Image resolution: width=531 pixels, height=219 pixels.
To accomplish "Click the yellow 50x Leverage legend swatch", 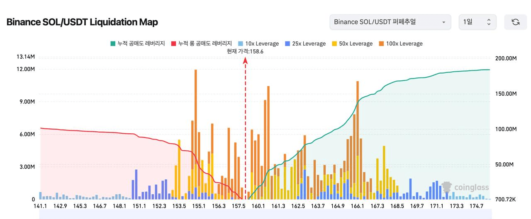I will 334,43.
